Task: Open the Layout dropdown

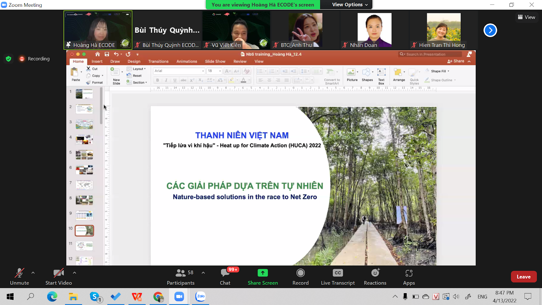Action: 137,69
